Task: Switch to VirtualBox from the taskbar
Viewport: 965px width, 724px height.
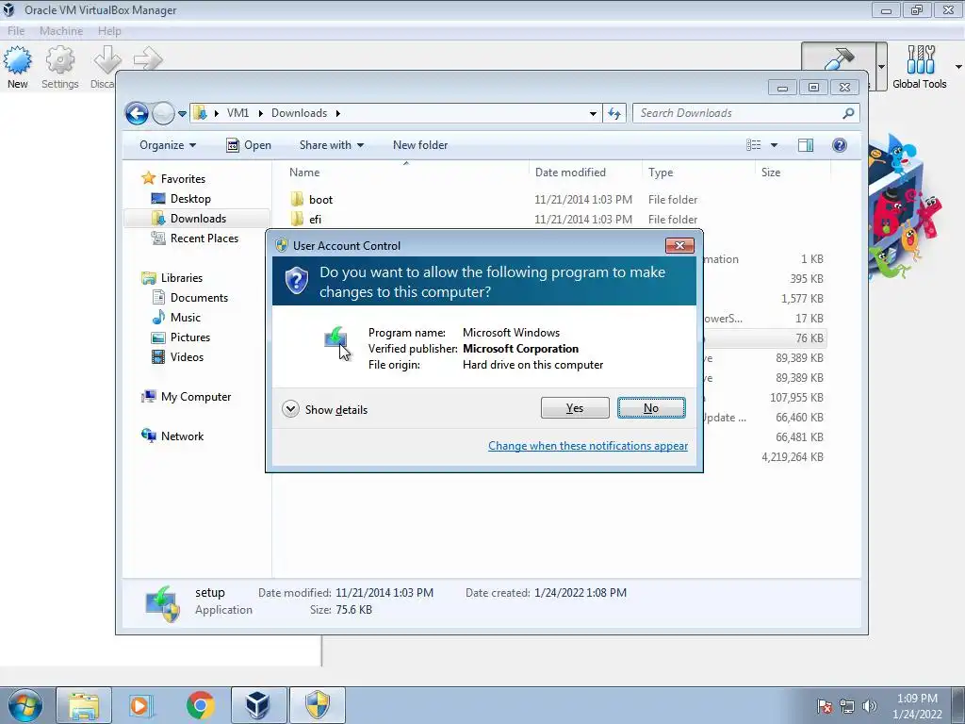Action: click(258, 705)
